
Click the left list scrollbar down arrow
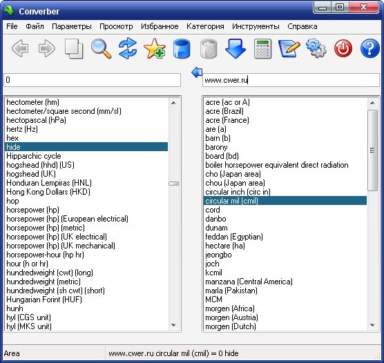pyautogui.click(x=173, y=325)
